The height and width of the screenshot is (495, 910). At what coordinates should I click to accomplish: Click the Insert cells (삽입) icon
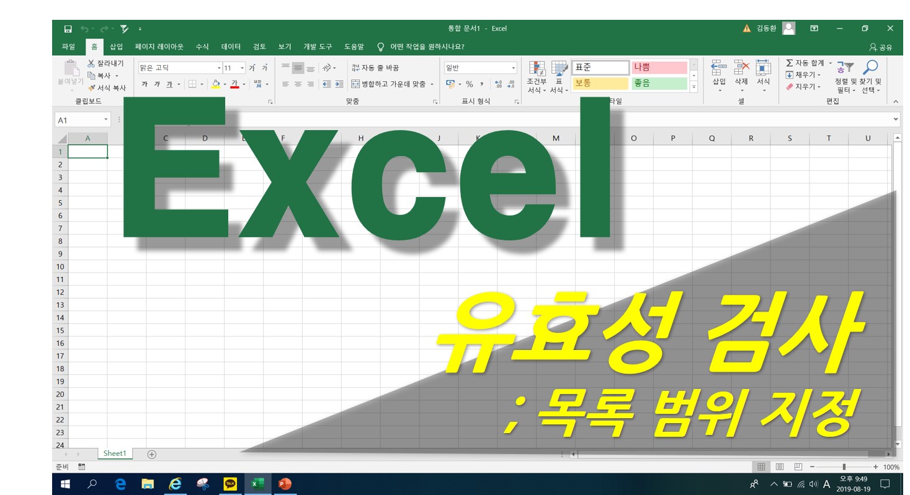click(x=719, y=68)
